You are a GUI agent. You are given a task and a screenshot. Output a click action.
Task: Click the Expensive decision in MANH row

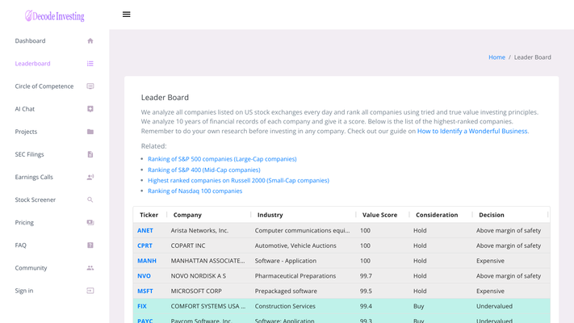click(x=490, y=261)
